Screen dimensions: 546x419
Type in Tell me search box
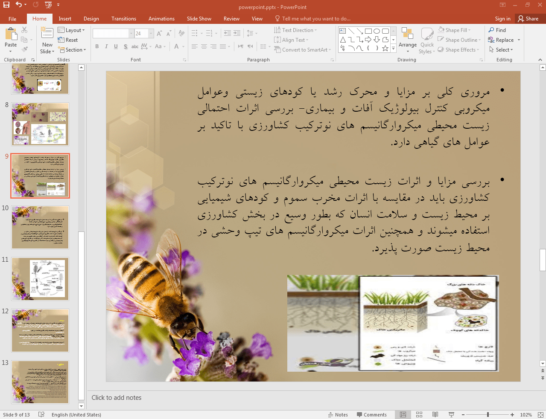[316, 19]
